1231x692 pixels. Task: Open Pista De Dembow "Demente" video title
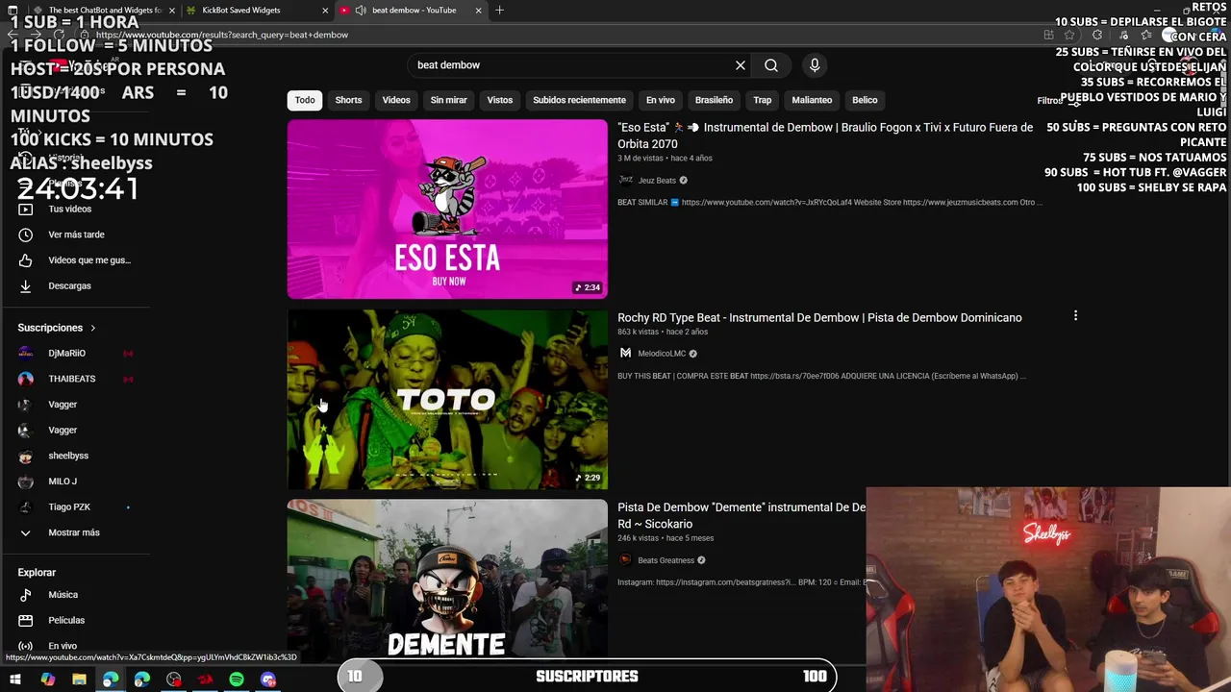pos(741,516)
